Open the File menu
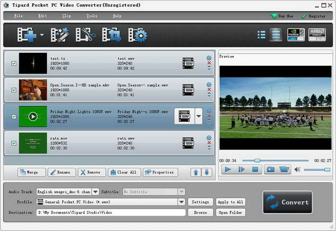The image size is (336, 231). click(x=18, y=16)
